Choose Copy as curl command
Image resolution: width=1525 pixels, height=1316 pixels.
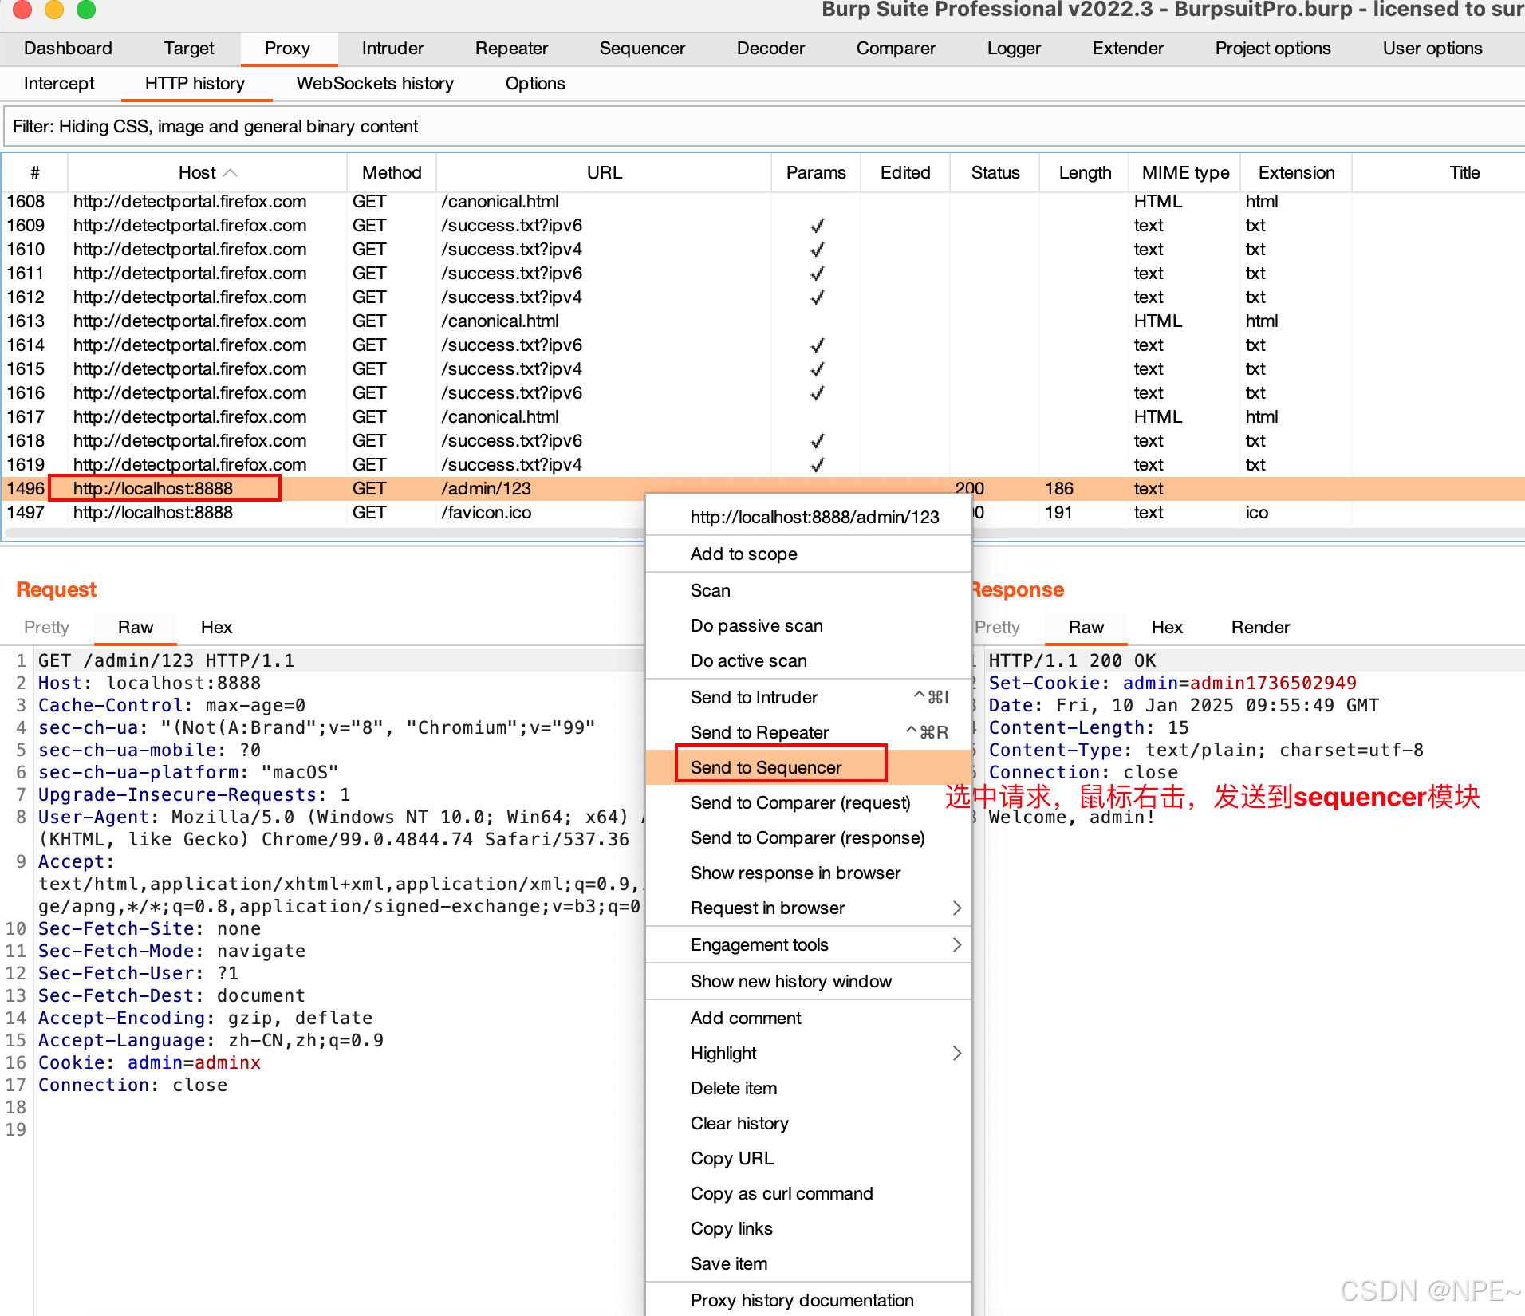coord(809,1194)
